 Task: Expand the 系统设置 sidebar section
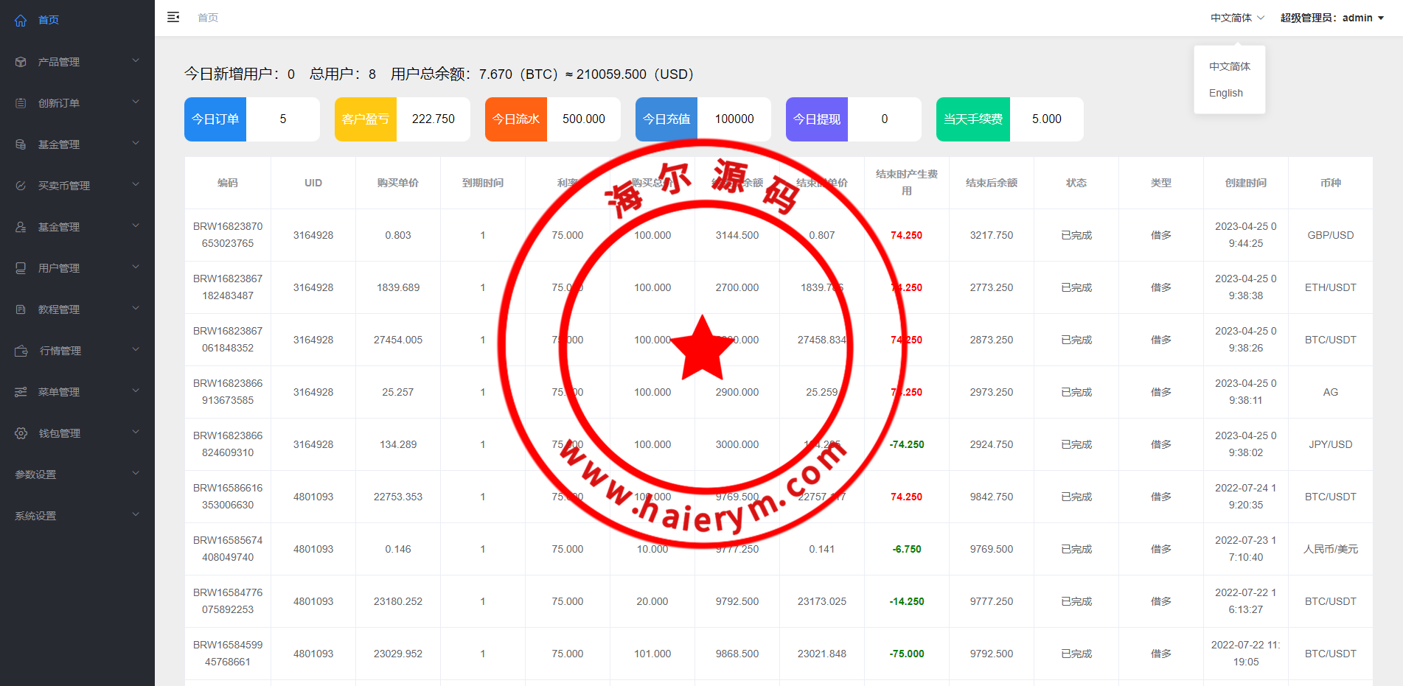77,516
